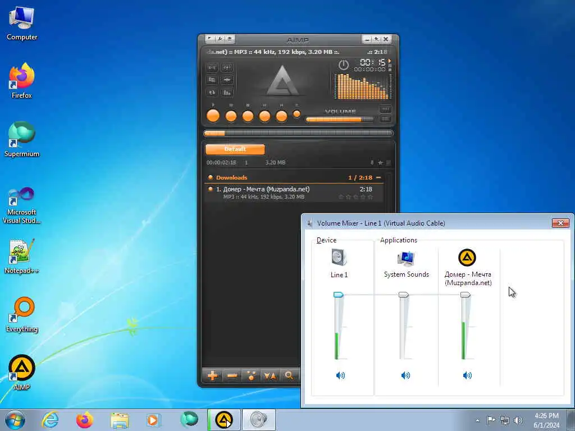575x431 pixels.
Task: Open the Device dropdown in Volume Mixer
Action: click(x=326, y=240)
